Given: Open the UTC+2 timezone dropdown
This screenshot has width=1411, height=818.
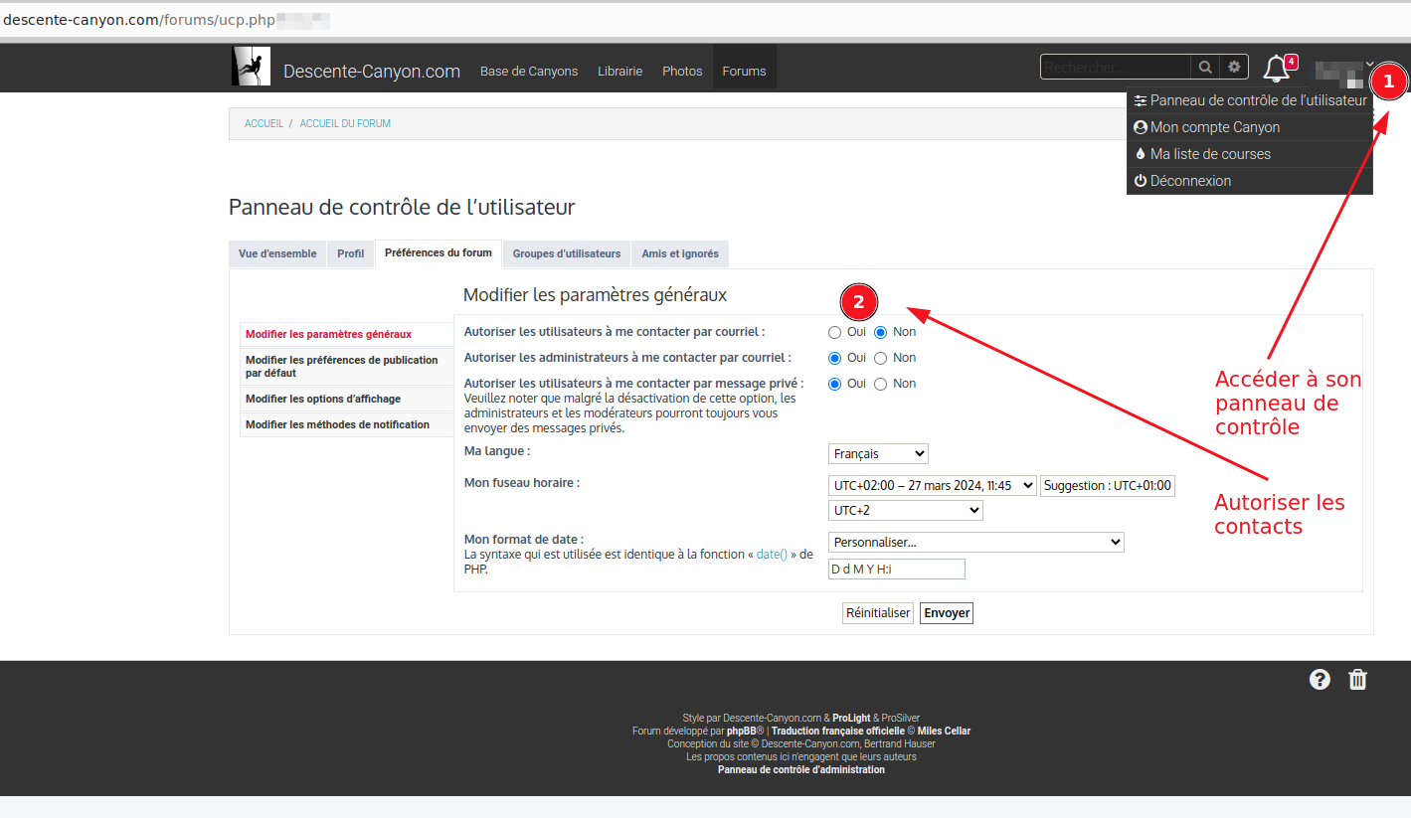Looking at the screenshot, I should 906,510.
